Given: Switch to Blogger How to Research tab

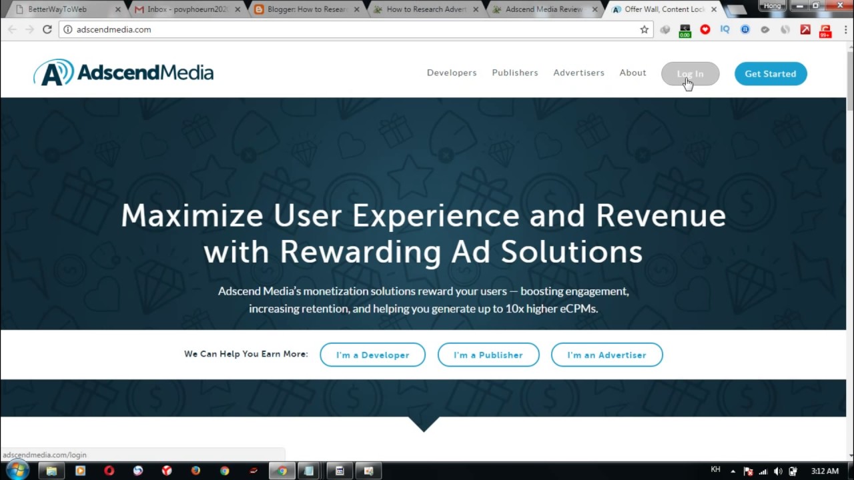Looking at the screenshot, I should coord(306,9).
